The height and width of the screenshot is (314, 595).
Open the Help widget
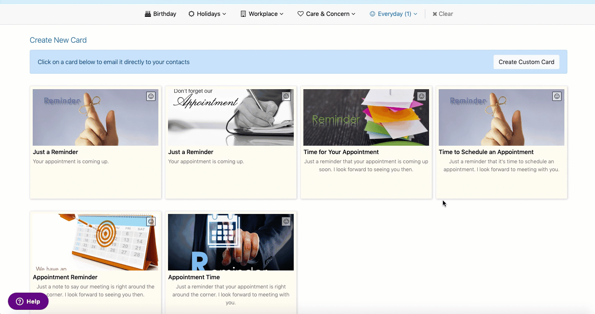click(x=28, y=301)
